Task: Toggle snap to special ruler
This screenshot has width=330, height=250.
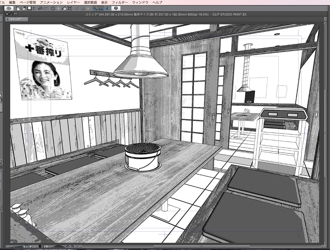Action: [100, 9]
